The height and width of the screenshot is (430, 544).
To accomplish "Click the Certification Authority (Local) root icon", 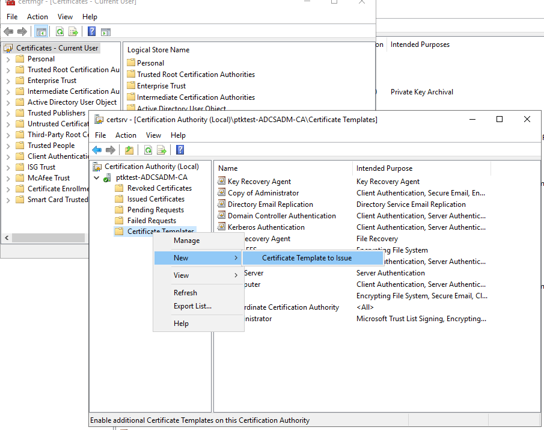I will pos(97,167).
